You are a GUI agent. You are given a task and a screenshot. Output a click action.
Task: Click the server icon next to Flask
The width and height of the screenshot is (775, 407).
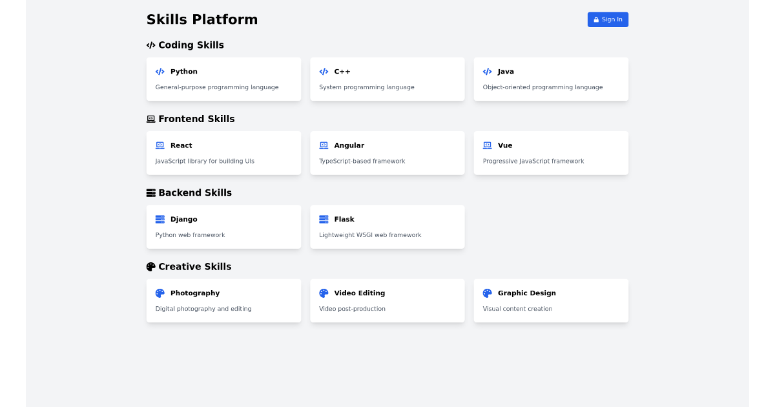click(324, 220)
